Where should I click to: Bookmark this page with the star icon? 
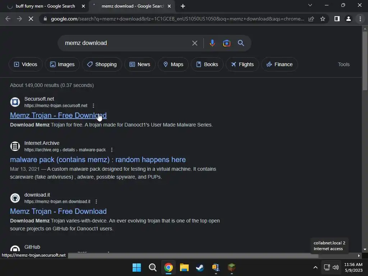[323, 19]
